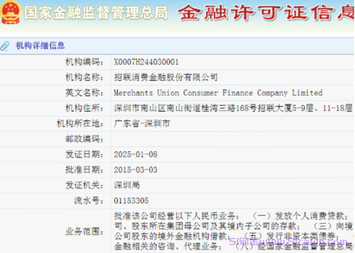This screenshot has width=355, height=253.
Task: Click the name 招联消费金融股份有限公司
Action: click(x=166, y=77)
